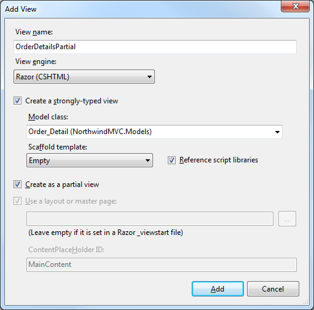
Task: Click the View name text field
Action: (x=155, y=47)
